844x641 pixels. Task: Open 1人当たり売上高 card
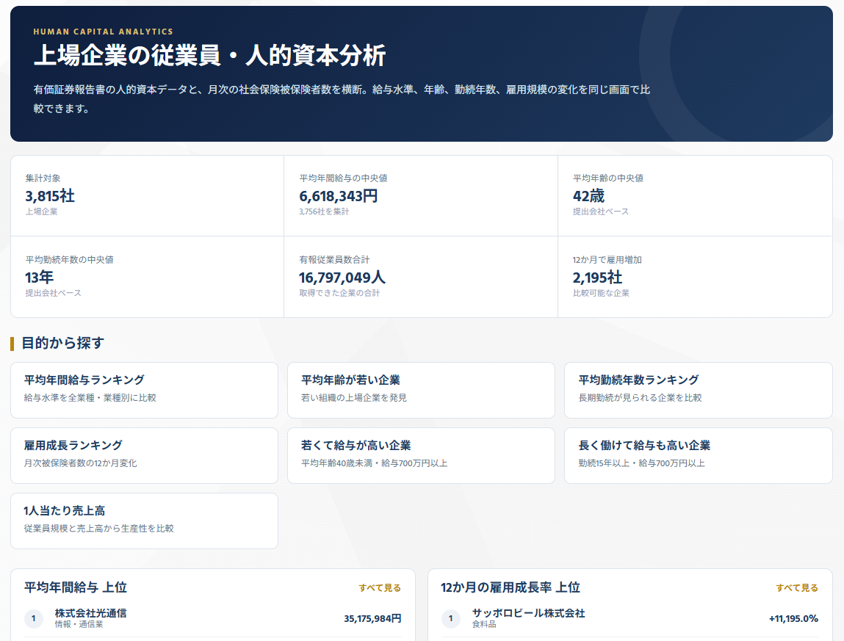pos(144,521)
